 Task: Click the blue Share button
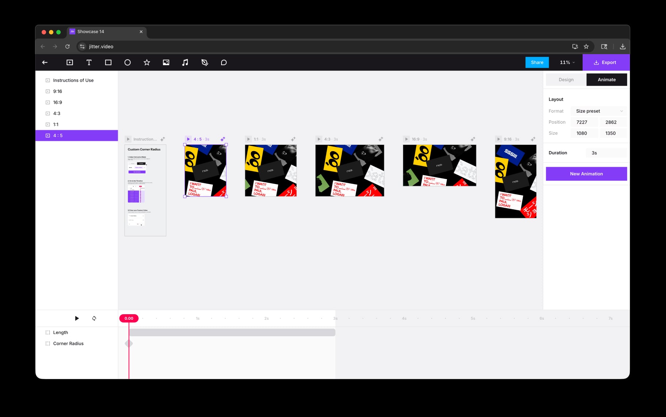pyautogui.click(x=537, y=63)
